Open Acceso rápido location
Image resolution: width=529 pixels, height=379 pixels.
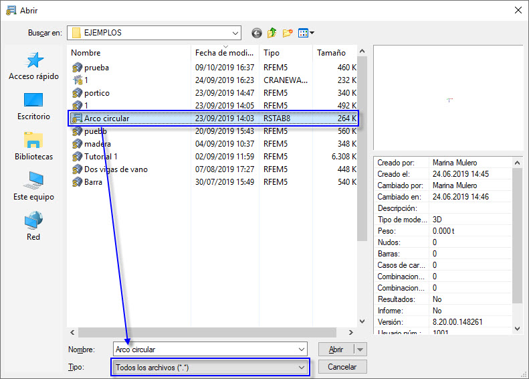(33, 66)
